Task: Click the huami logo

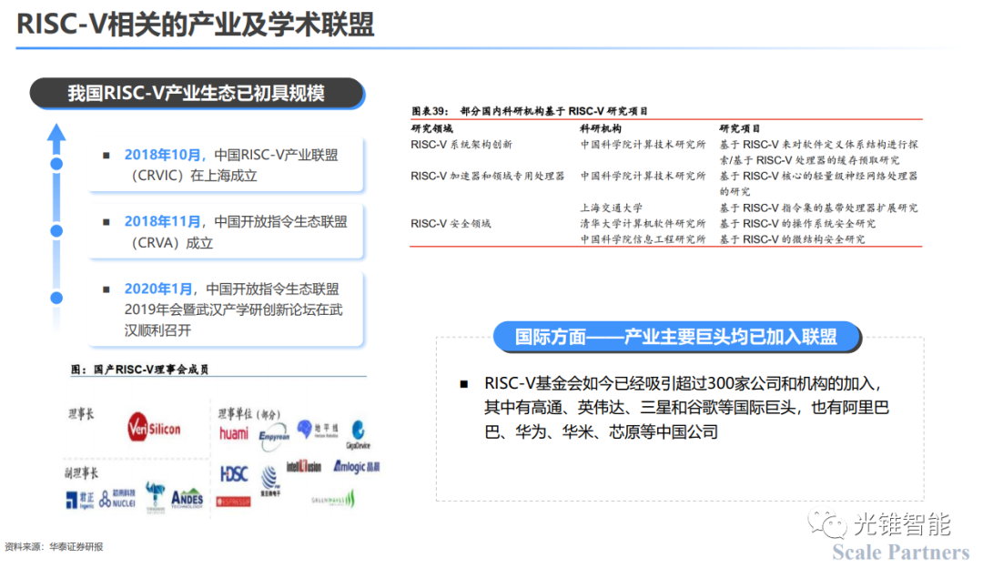Action: (234, 433)
